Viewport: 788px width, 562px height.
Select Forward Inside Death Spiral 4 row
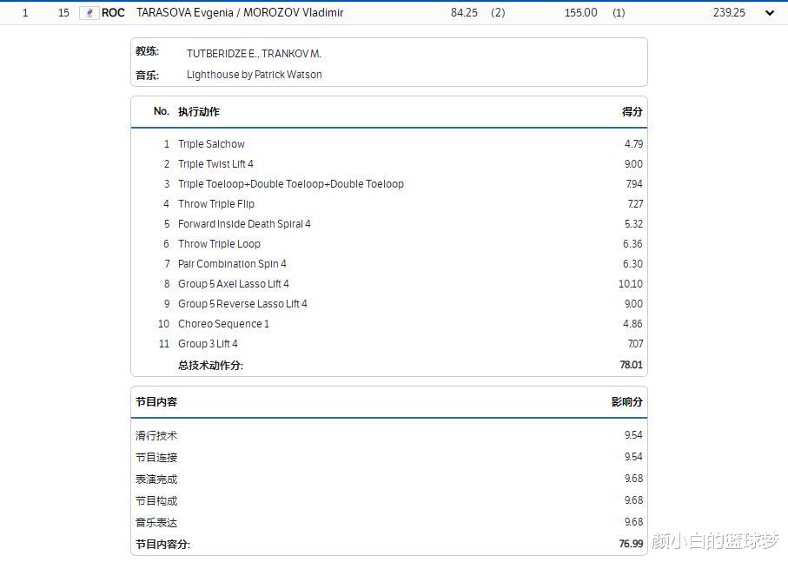[389, 224]
